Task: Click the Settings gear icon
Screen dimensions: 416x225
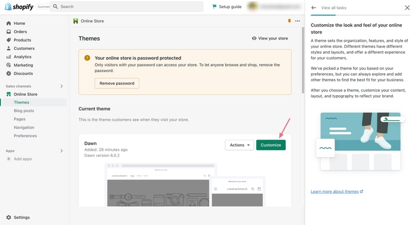Action: click(9, 217)
